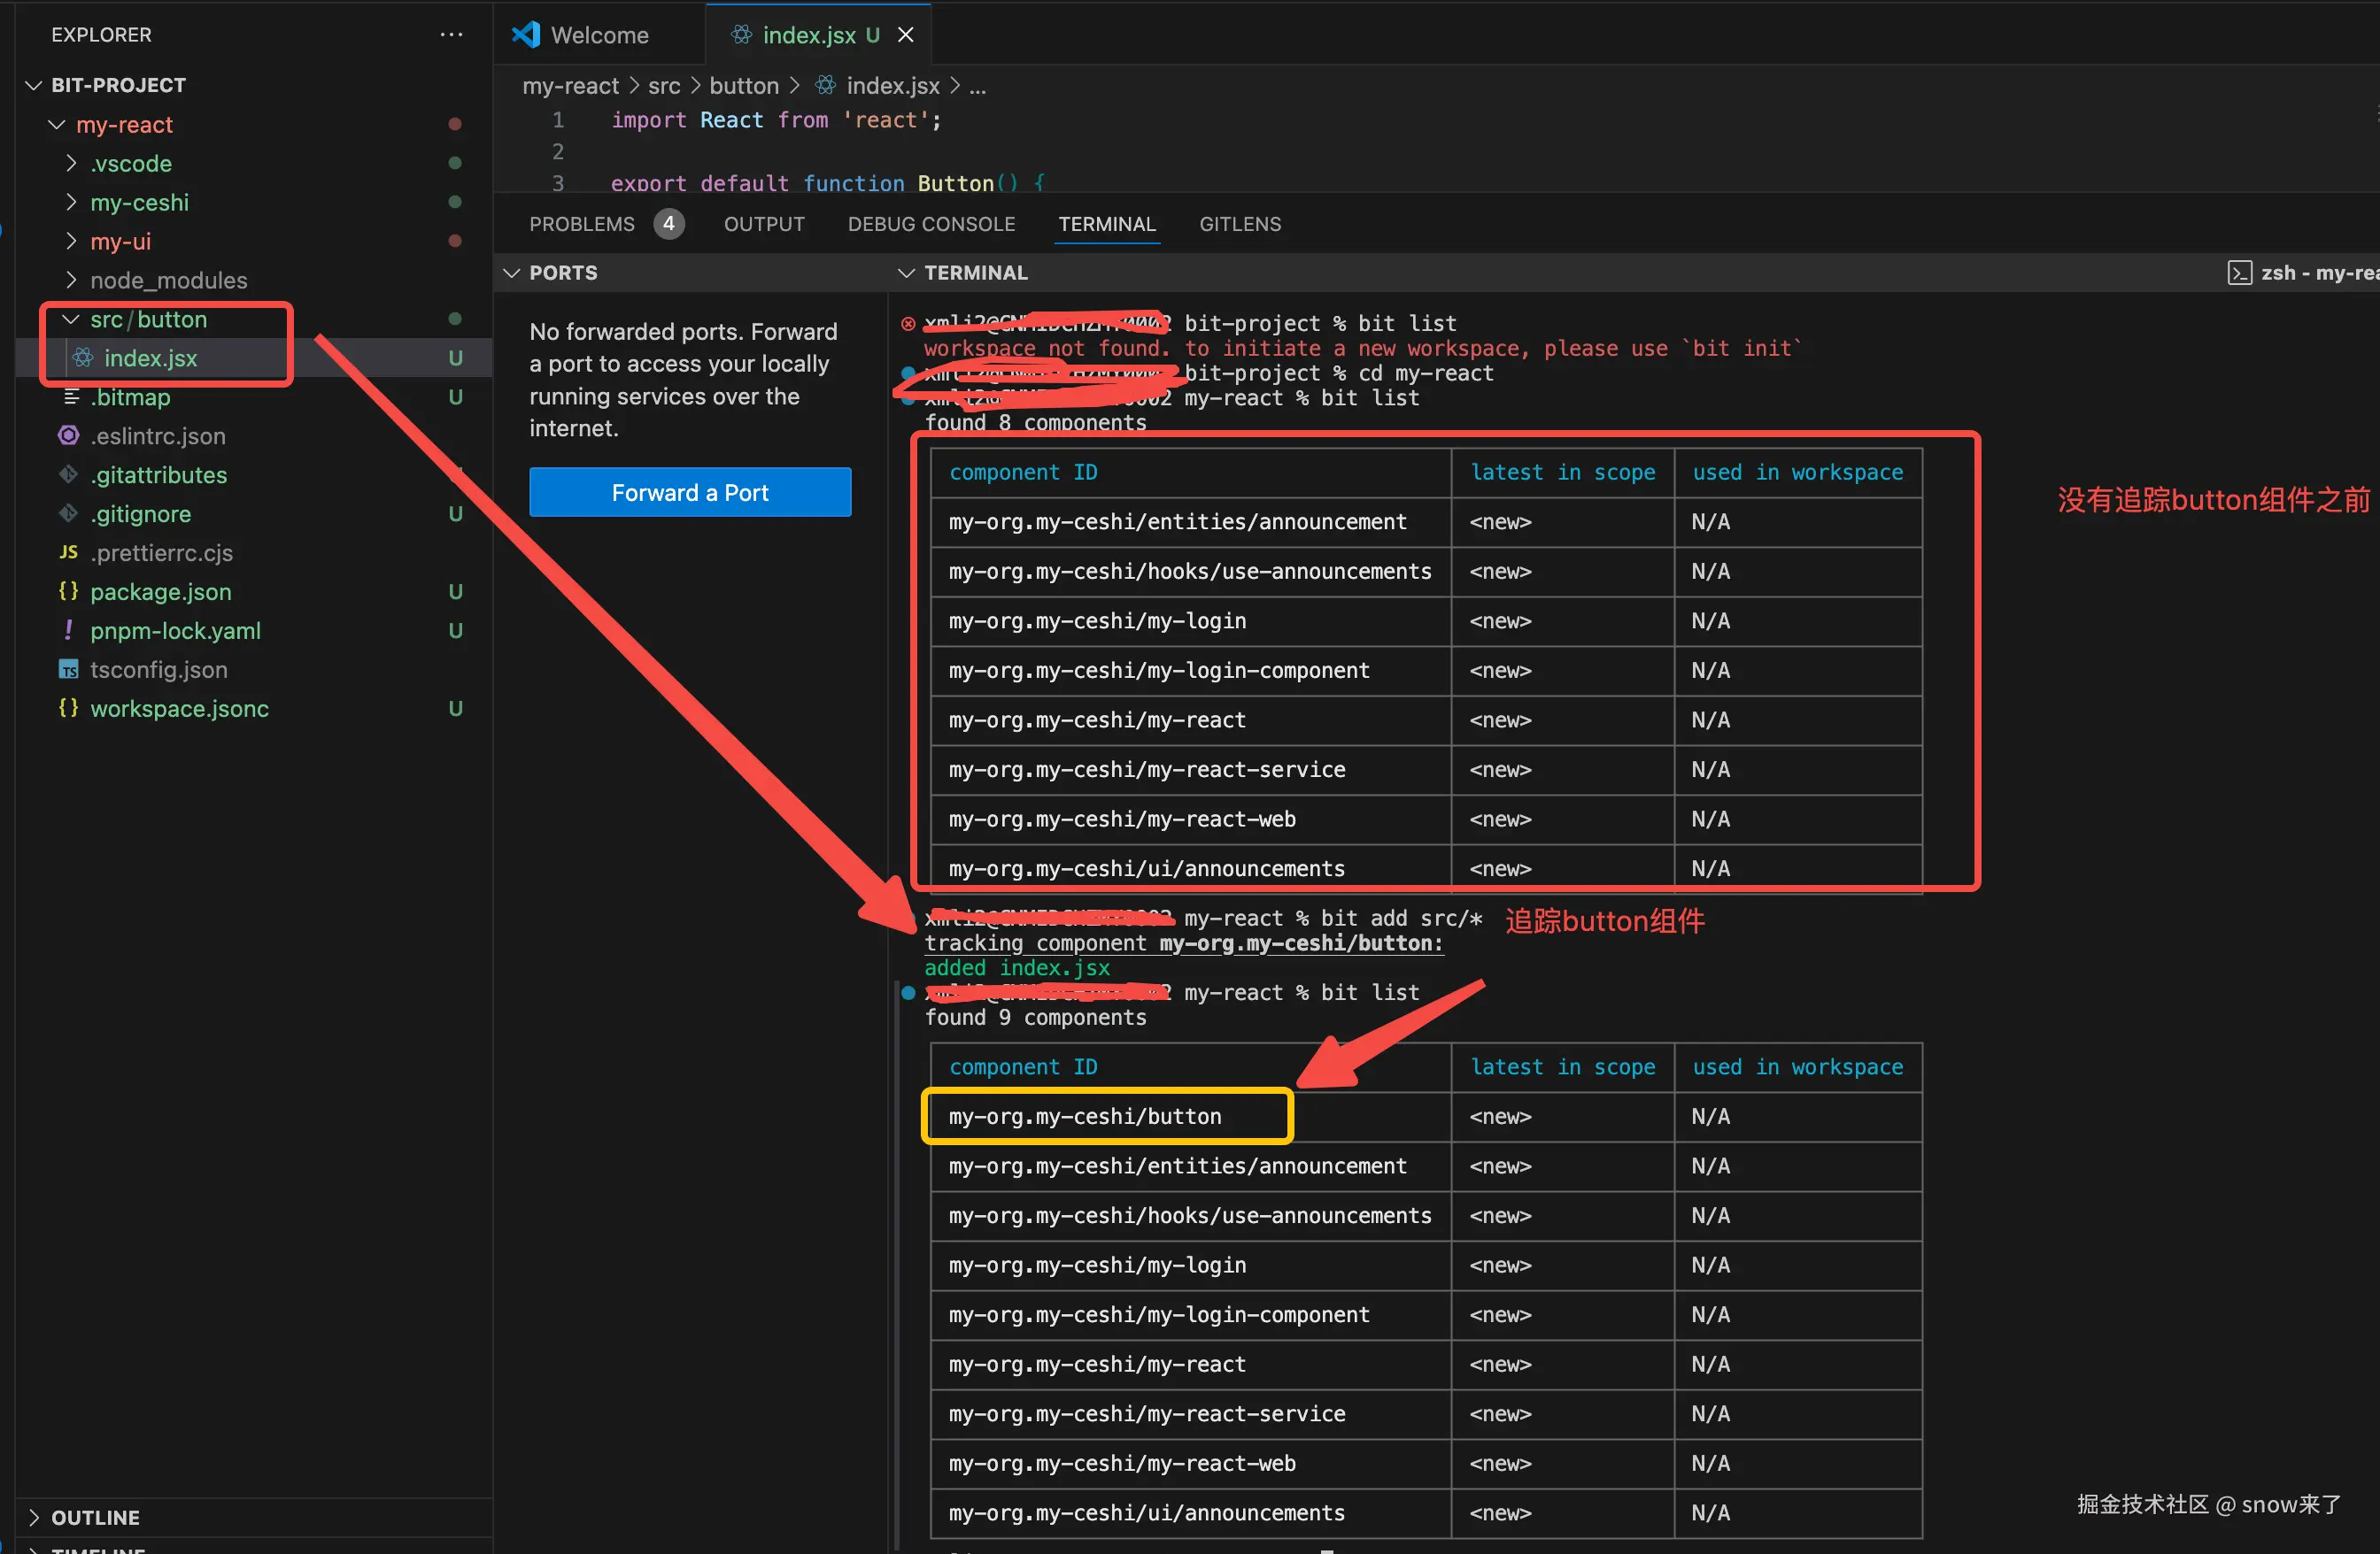The width and height of the screenshot is (2380, 1554).
Task: Click the .prettierrc.cjs JS file icon
Action: pos(68,552)
